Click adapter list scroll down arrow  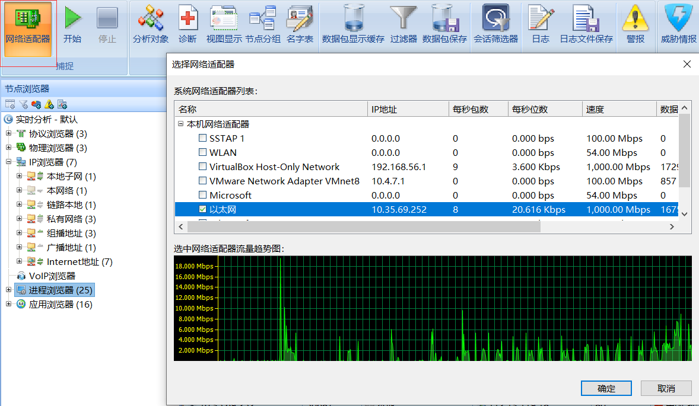pyautogui.click(x=685, y=214)
